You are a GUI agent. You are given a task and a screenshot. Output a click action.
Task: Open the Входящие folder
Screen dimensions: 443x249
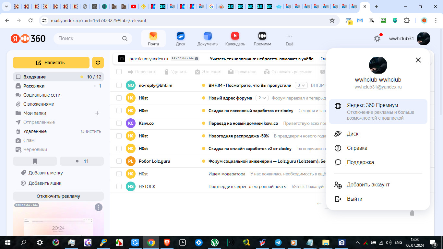pos(58,77)
